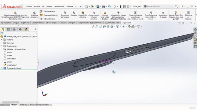
Task: Click Compensación volumen cilíndrico tool
Action: coord(94,16)
